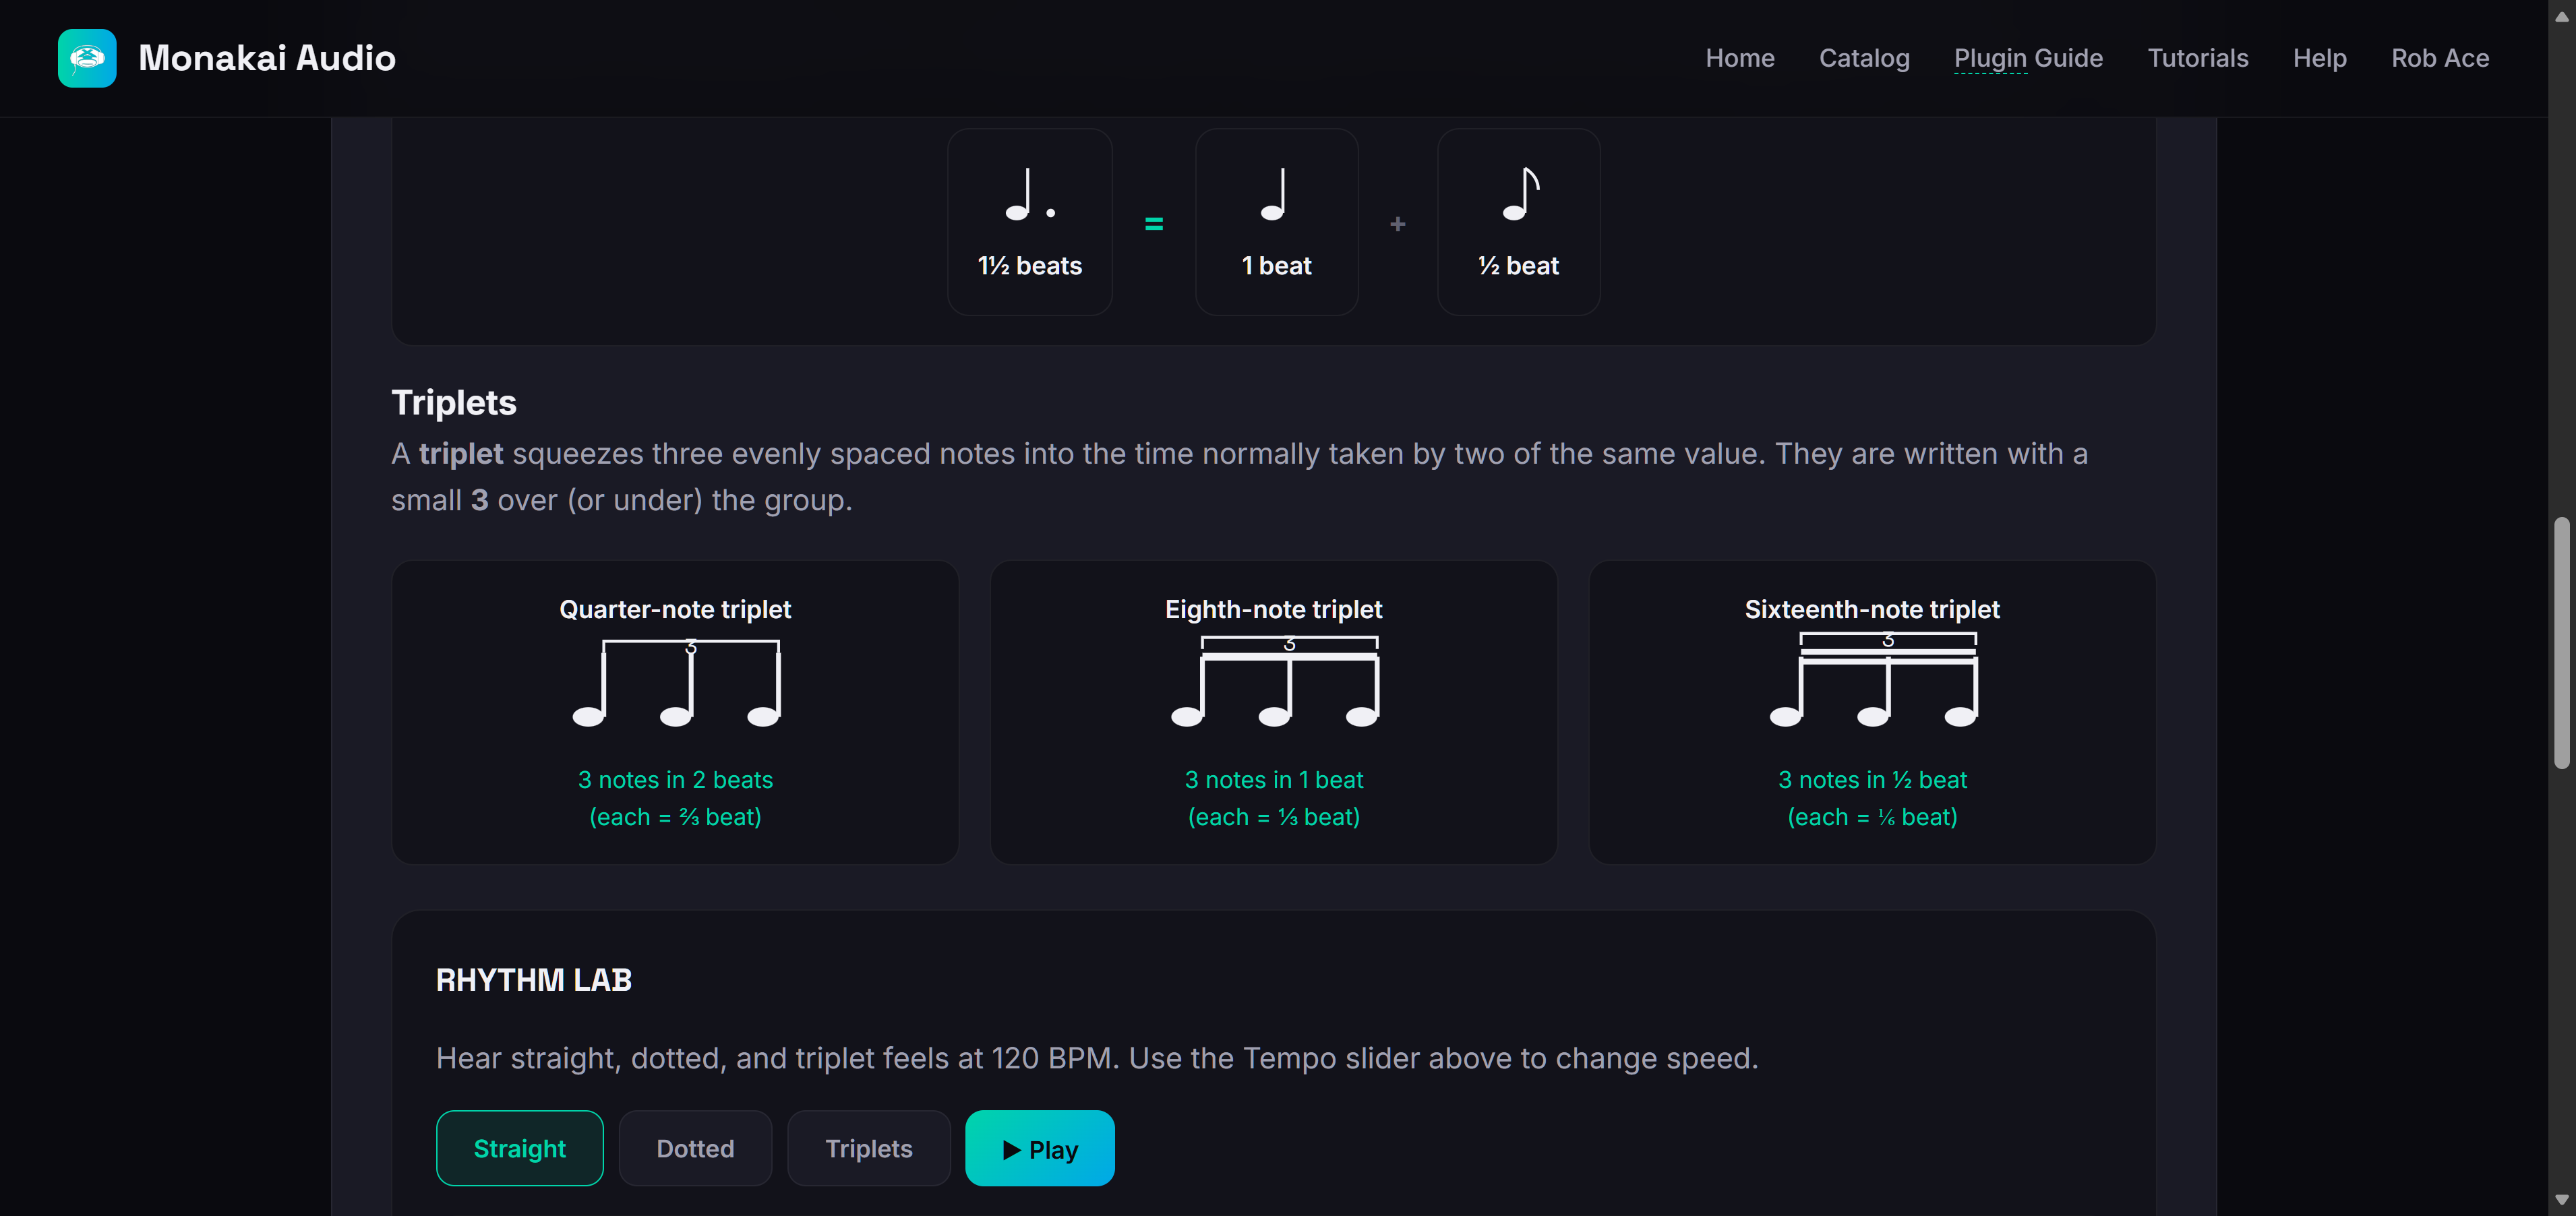Click the "Eighth-note triplet" card title

point(1274,610)
